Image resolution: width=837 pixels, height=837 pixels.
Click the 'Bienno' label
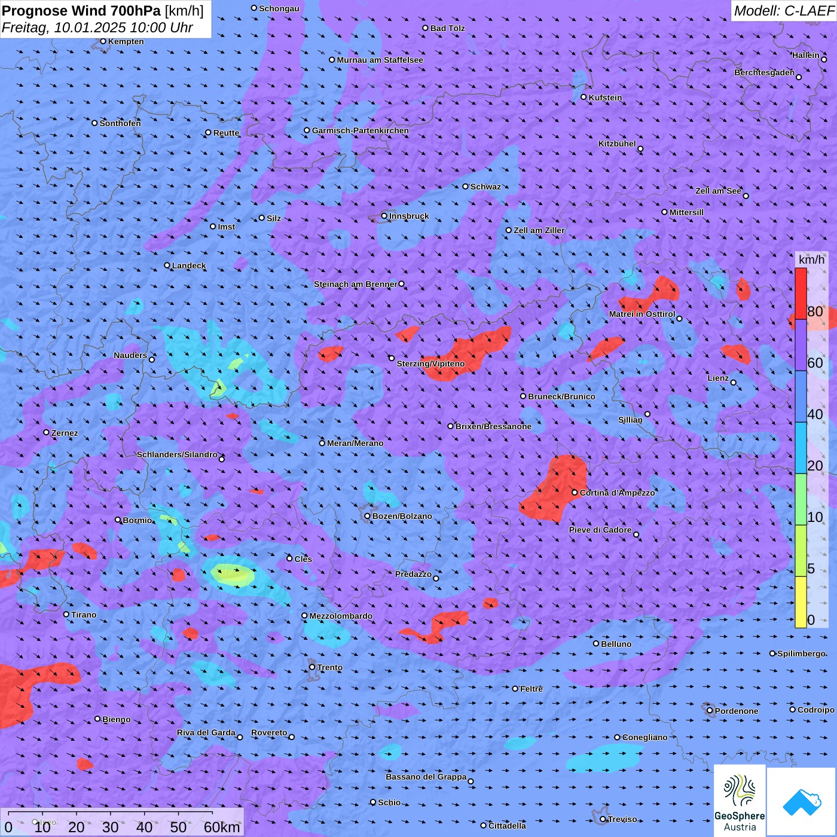point(117,719)
